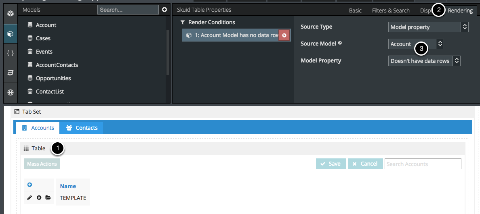The image size is (480, 214).
Task: Switch to the Rendering tab
Action: 460,10
